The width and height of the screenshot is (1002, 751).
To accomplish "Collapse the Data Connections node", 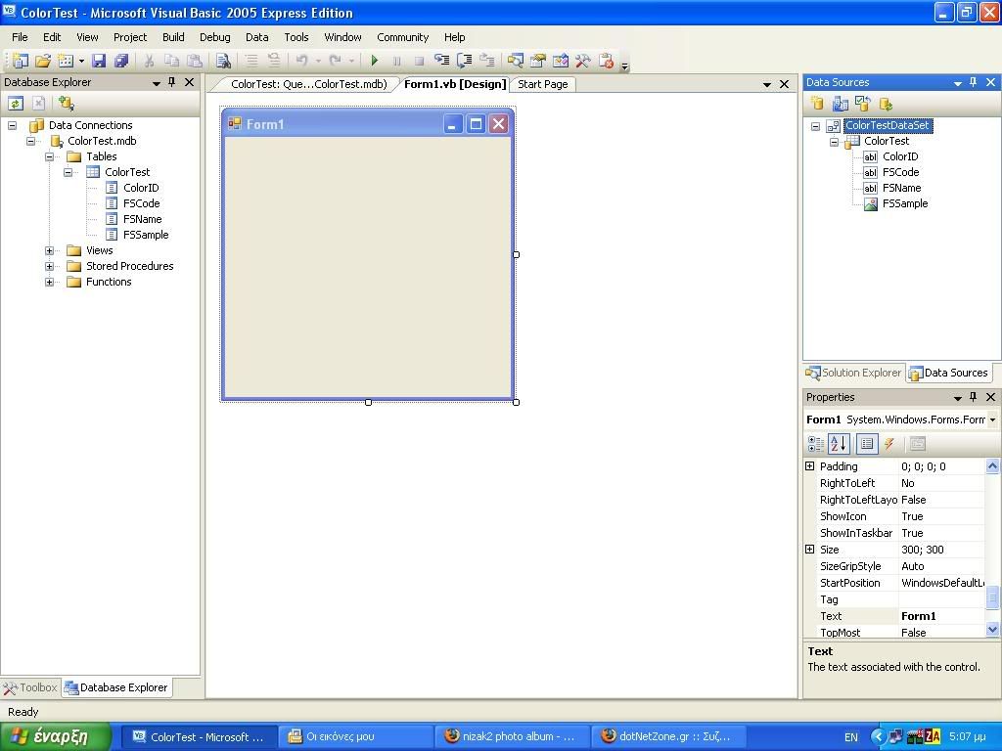I will [x=12, y=125].
